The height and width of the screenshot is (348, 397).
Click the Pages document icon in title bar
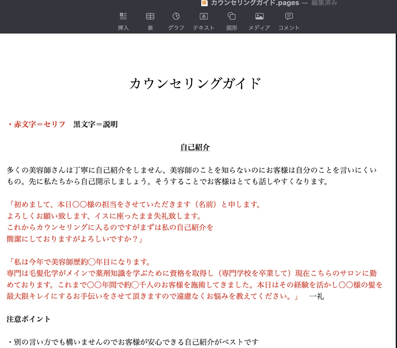(x=204, y=3)
